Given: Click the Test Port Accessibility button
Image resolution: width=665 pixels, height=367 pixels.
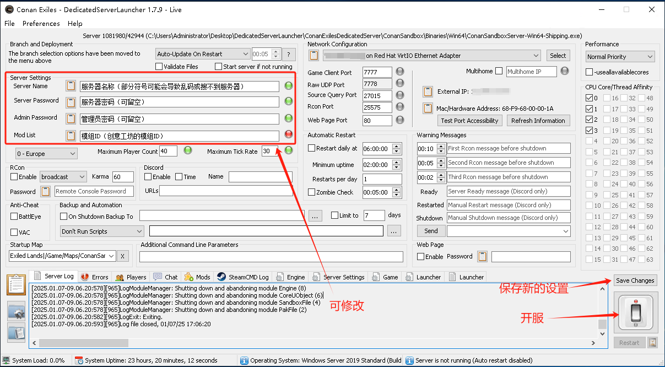Looking at the screenshot, I should point(469,121).
